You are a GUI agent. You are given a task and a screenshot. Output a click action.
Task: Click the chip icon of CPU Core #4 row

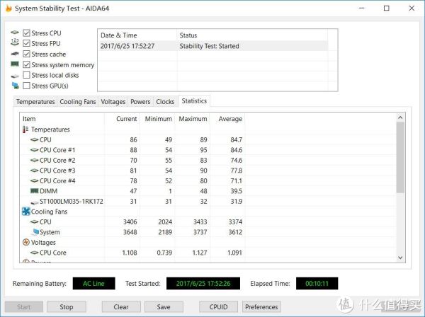35,181
